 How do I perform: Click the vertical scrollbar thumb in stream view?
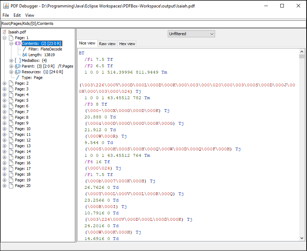tap(302, 57)
